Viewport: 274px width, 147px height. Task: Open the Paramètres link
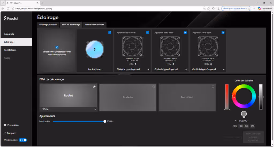[13, 125]
